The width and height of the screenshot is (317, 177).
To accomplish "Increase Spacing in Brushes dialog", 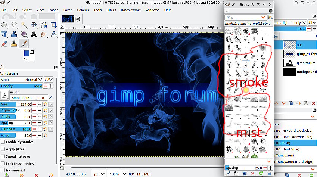I will tap(270, 168).
